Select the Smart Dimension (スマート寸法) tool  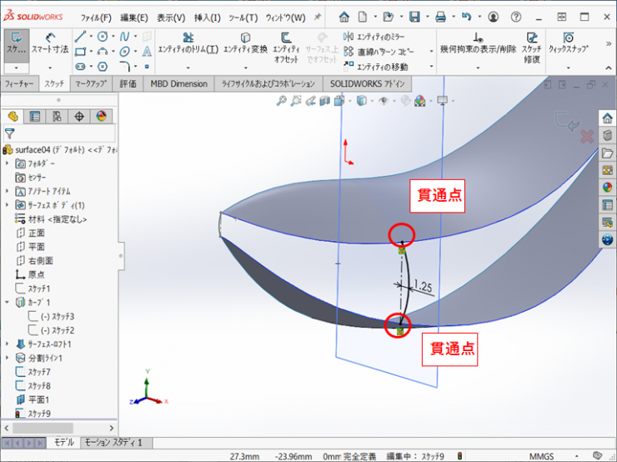(50, 43)
